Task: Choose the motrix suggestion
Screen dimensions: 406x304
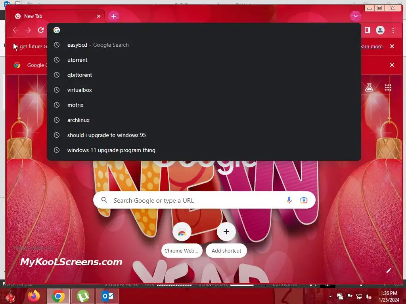Action: click(x=204, y=105)
